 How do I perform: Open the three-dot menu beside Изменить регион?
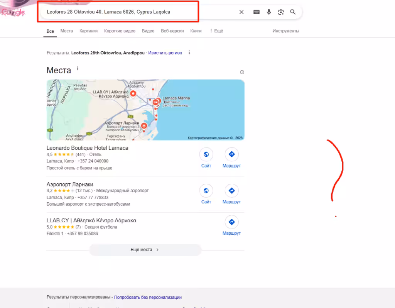189,52
